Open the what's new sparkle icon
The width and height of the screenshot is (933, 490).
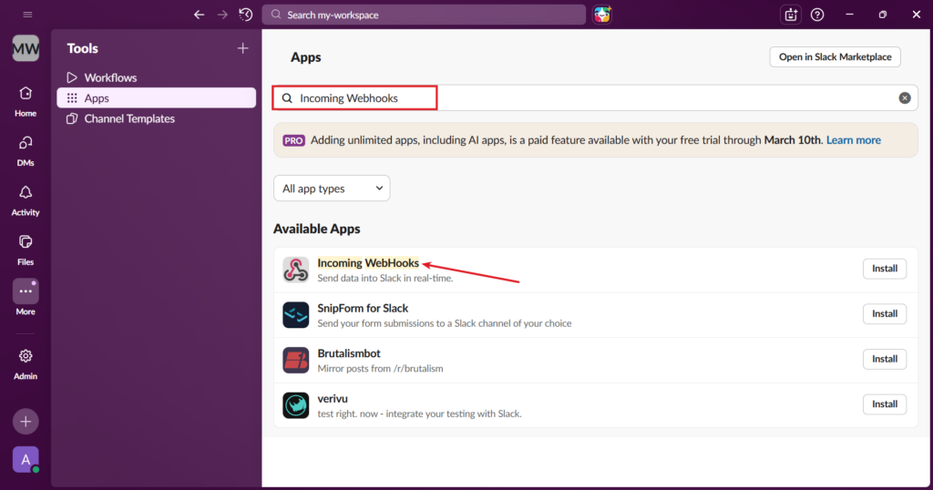pyautogui.click(x=791, y=15)
